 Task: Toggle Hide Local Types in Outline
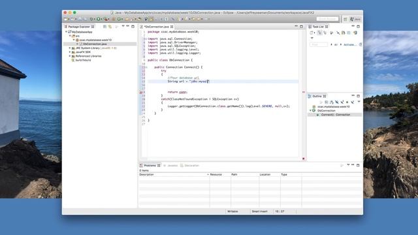pos(353,102)
